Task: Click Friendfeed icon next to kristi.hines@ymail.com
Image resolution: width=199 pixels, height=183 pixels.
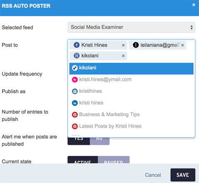Action: tap(75, 80)
